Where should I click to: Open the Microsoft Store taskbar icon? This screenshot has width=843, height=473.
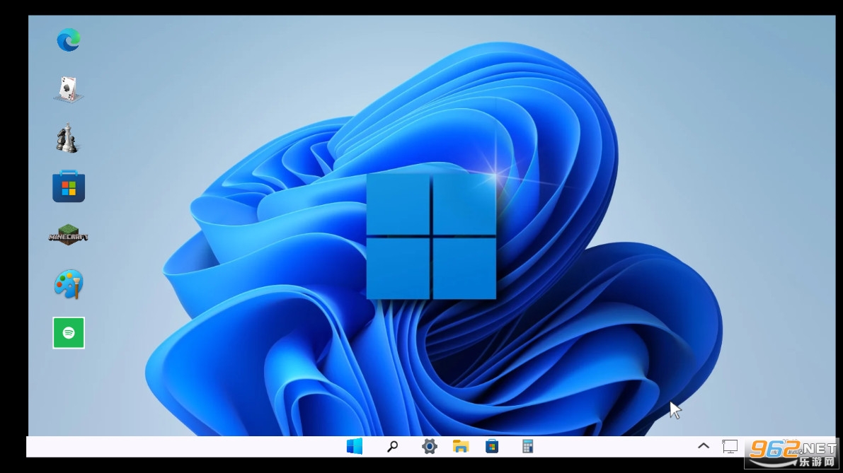[492, 446]
